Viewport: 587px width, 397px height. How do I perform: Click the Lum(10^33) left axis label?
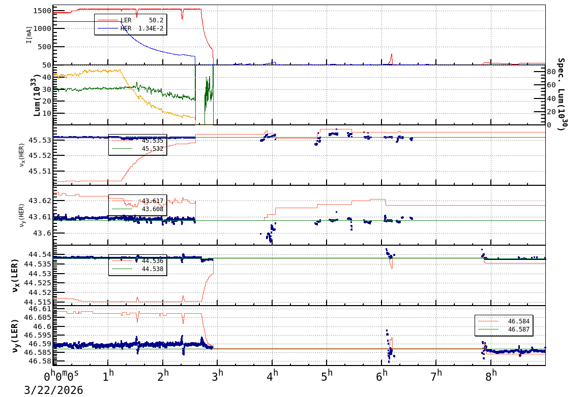(36, 95)
